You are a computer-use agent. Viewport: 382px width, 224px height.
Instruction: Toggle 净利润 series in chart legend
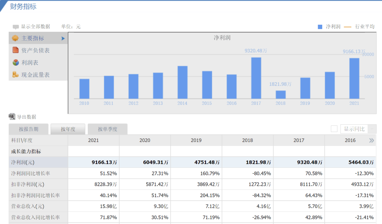click(329, 26)
